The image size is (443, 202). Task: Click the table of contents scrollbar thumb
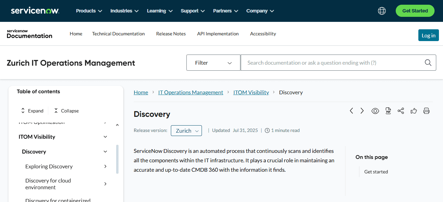point(117,159)
